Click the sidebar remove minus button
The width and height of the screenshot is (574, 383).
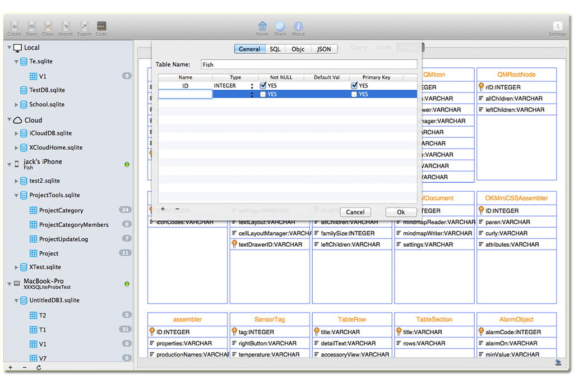point(25,367)
